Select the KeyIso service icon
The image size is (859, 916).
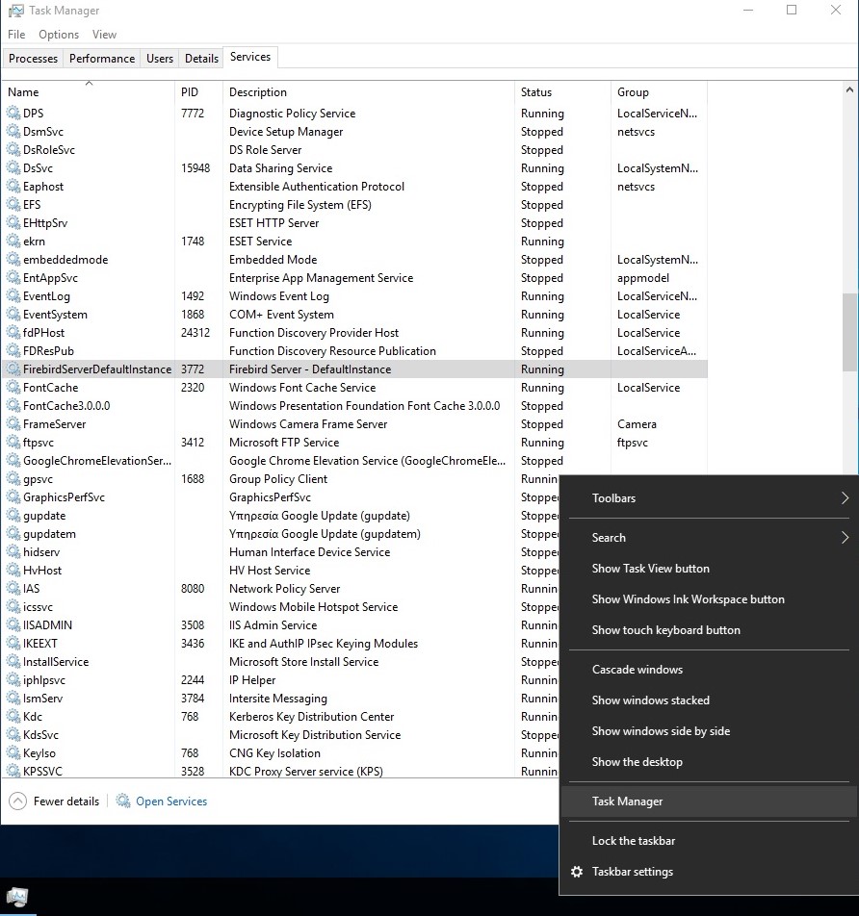coord(13,753)
